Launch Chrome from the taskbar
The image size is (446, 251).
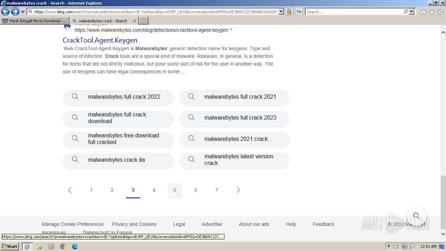click(x=63, y=246)
